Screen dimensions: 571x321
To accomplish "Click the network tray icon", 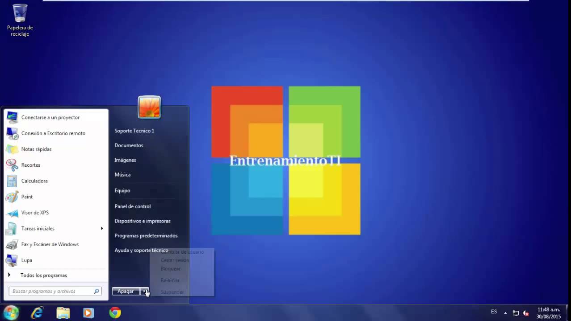I will pyautogui.click(x=516, y=313).
